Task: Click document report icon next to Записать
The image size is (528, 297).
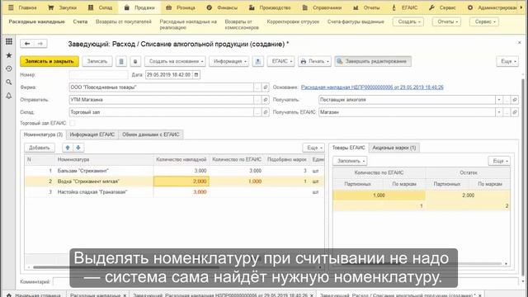Action: point(121,61)
